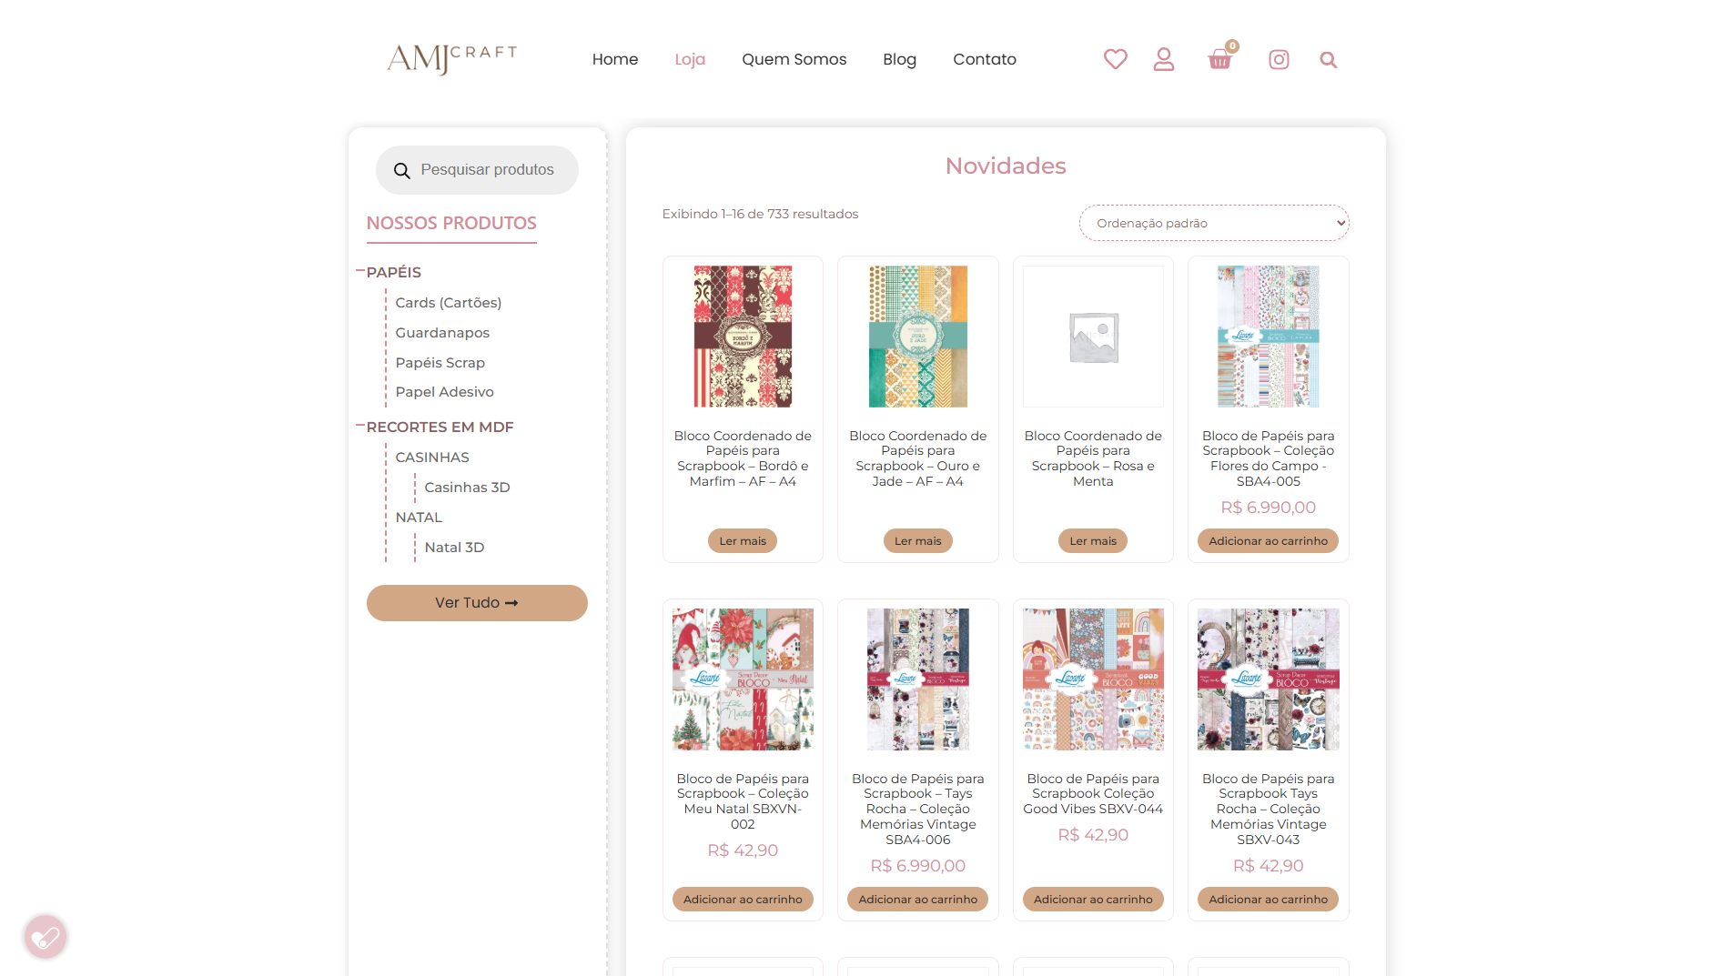Open the Meu Natal product thumbnail

pos(743,679)
